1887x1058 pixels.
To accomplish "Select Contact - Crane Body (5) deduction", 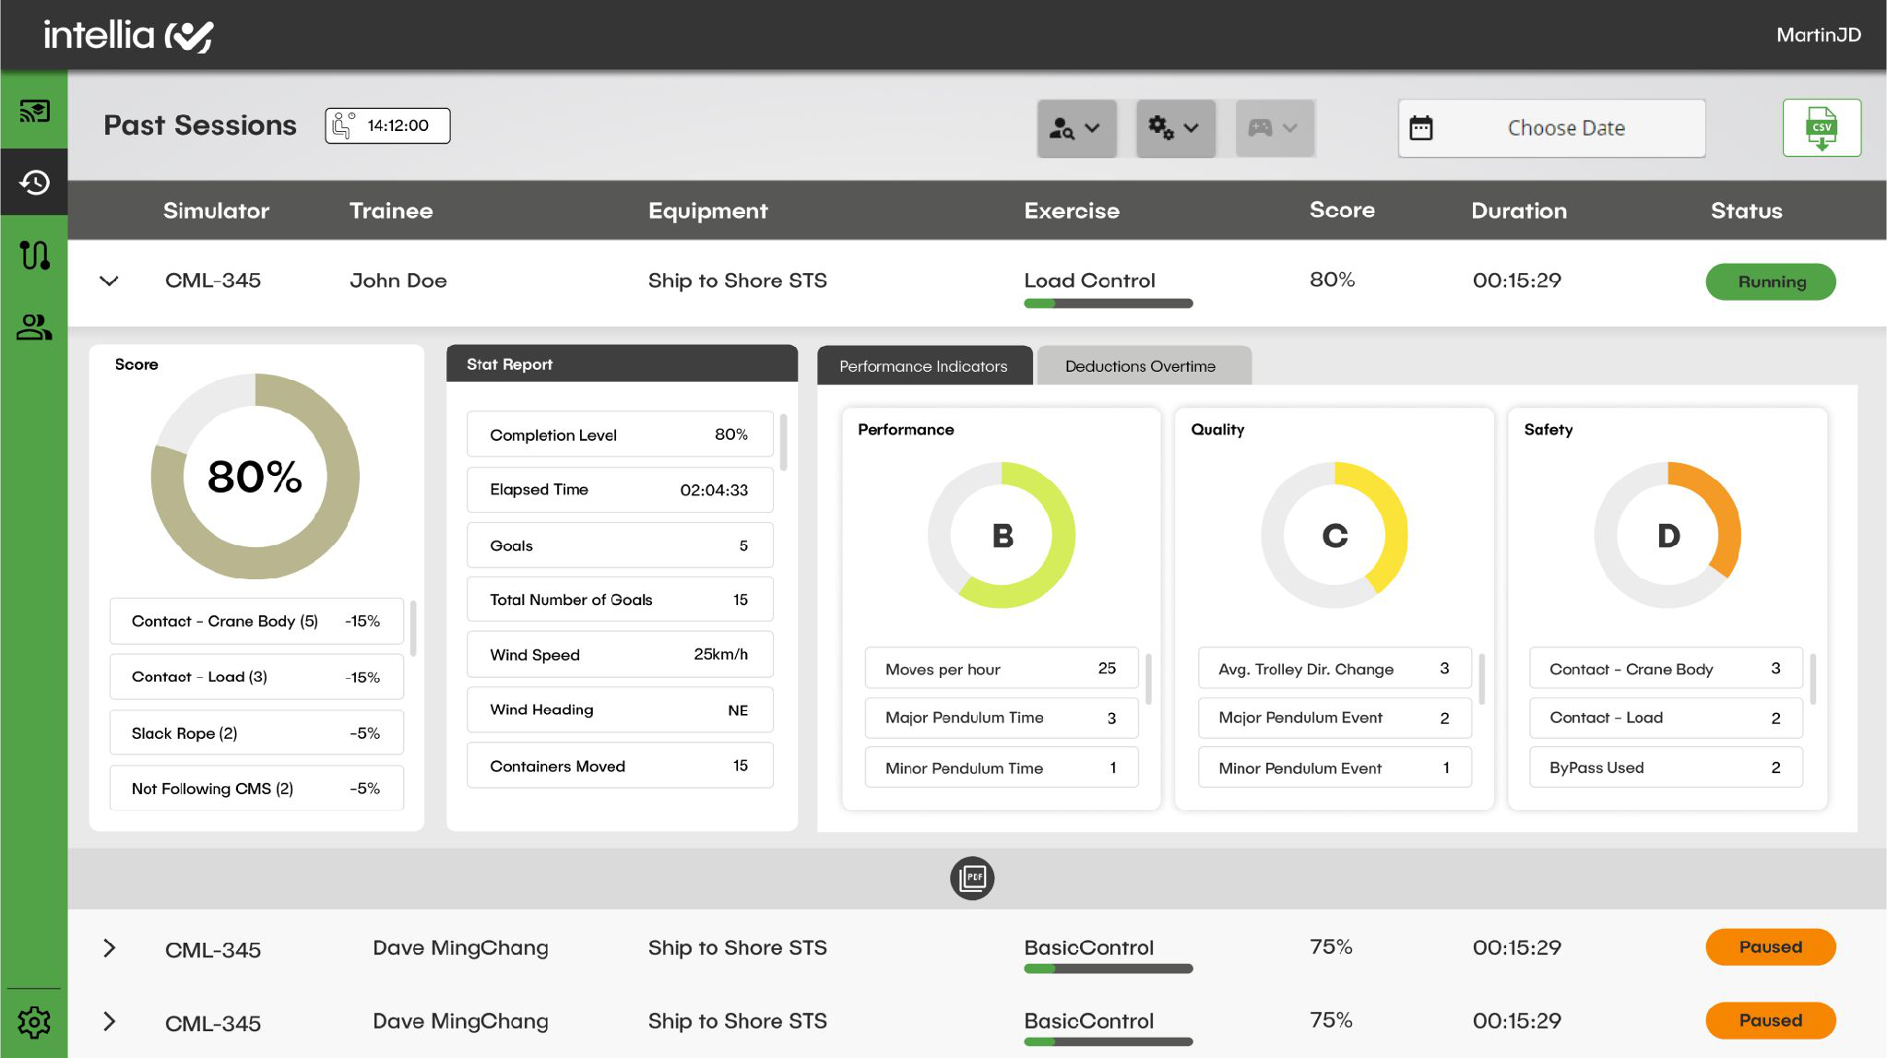I will (256, 622).
